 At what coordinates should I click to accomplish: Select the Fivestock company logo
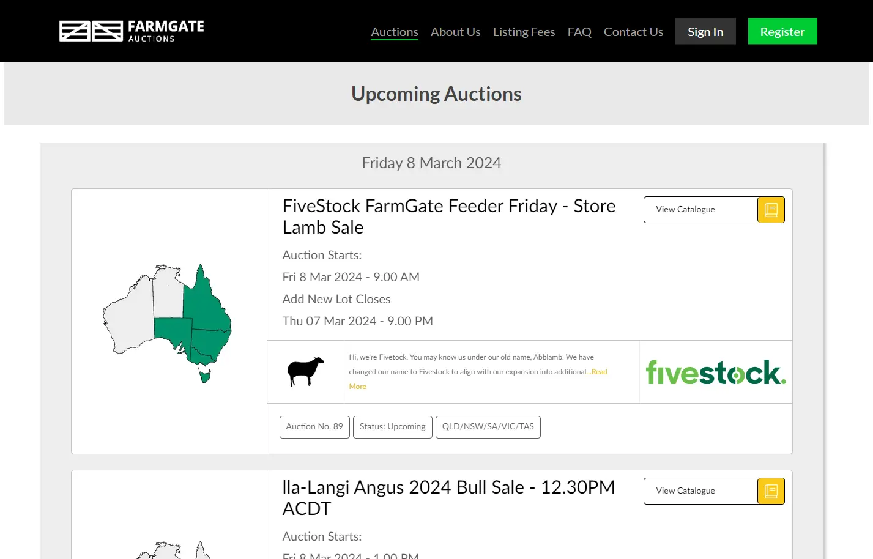click(715, 371)
